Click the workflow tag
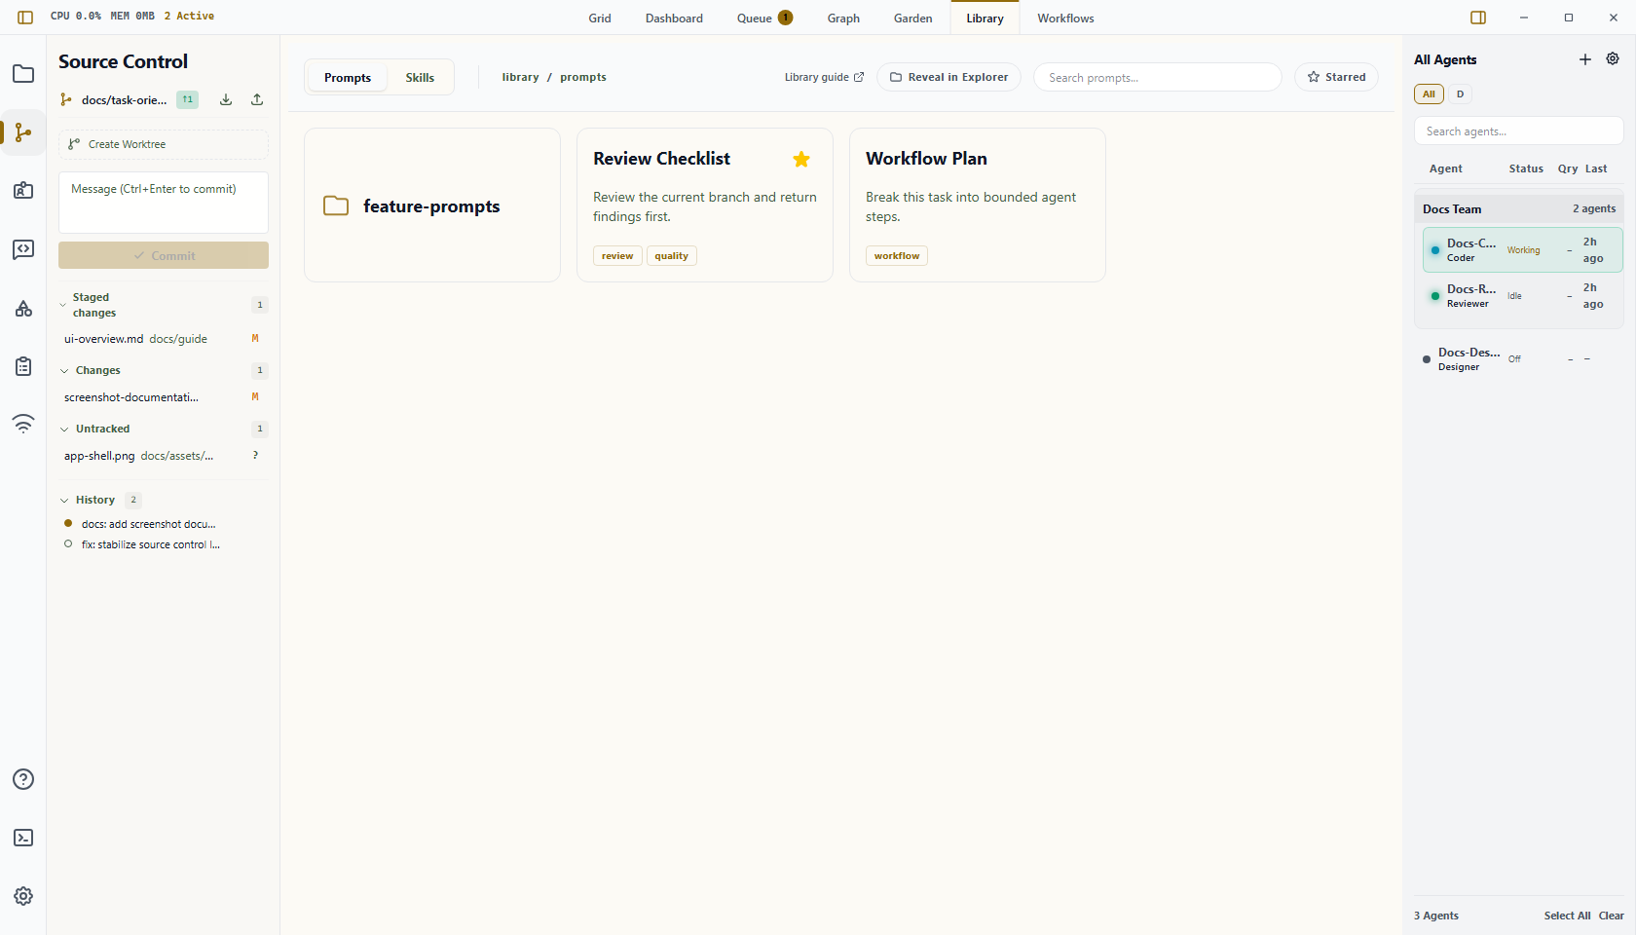Viewport: 1636px width, 935px height. tap(897, 256)
